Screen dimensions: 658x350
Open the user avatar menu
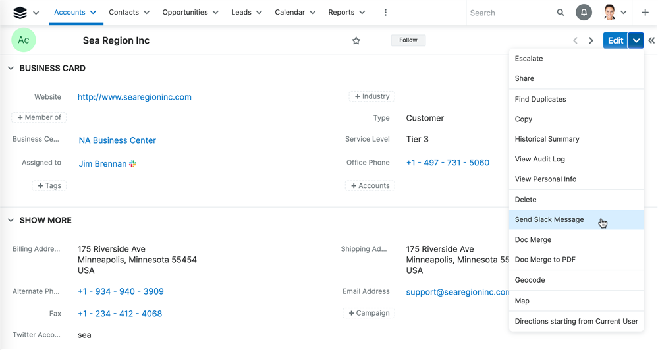pyautogui.click(x=610, y=13)
